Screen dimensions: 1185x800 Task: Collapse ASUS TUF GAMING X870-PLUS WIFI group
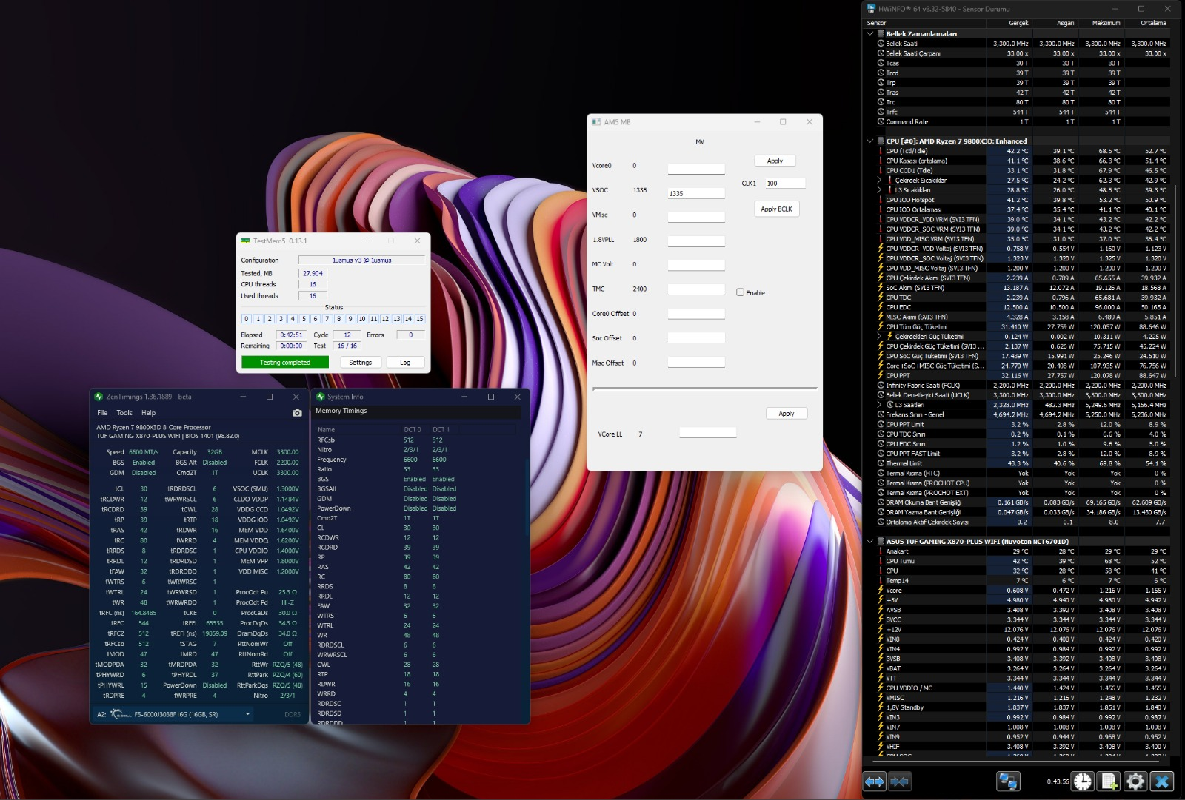click(x=869, y=541)
